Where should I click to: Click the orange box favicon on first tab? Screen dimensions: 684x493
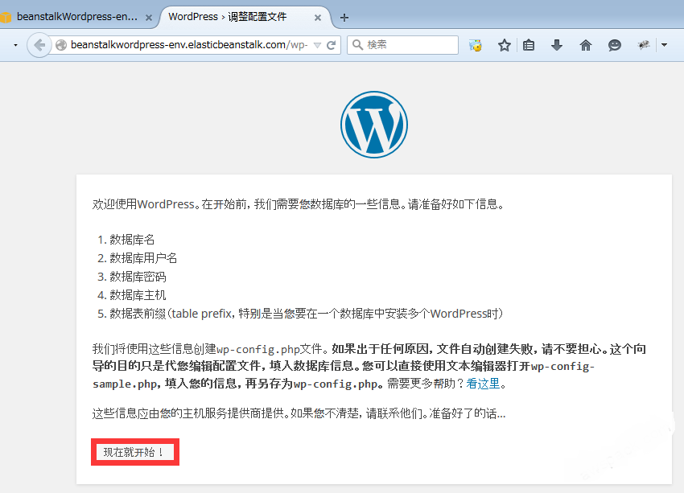(6, 17)
